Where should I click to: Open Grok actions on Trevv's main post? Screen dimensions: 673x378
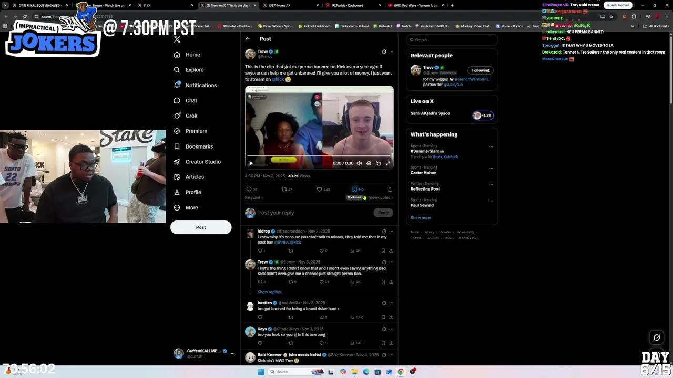(384, 51)
